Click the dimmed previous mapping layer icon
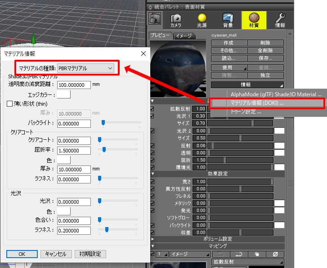This screenshot has height=268, width=327. point(221,254)
